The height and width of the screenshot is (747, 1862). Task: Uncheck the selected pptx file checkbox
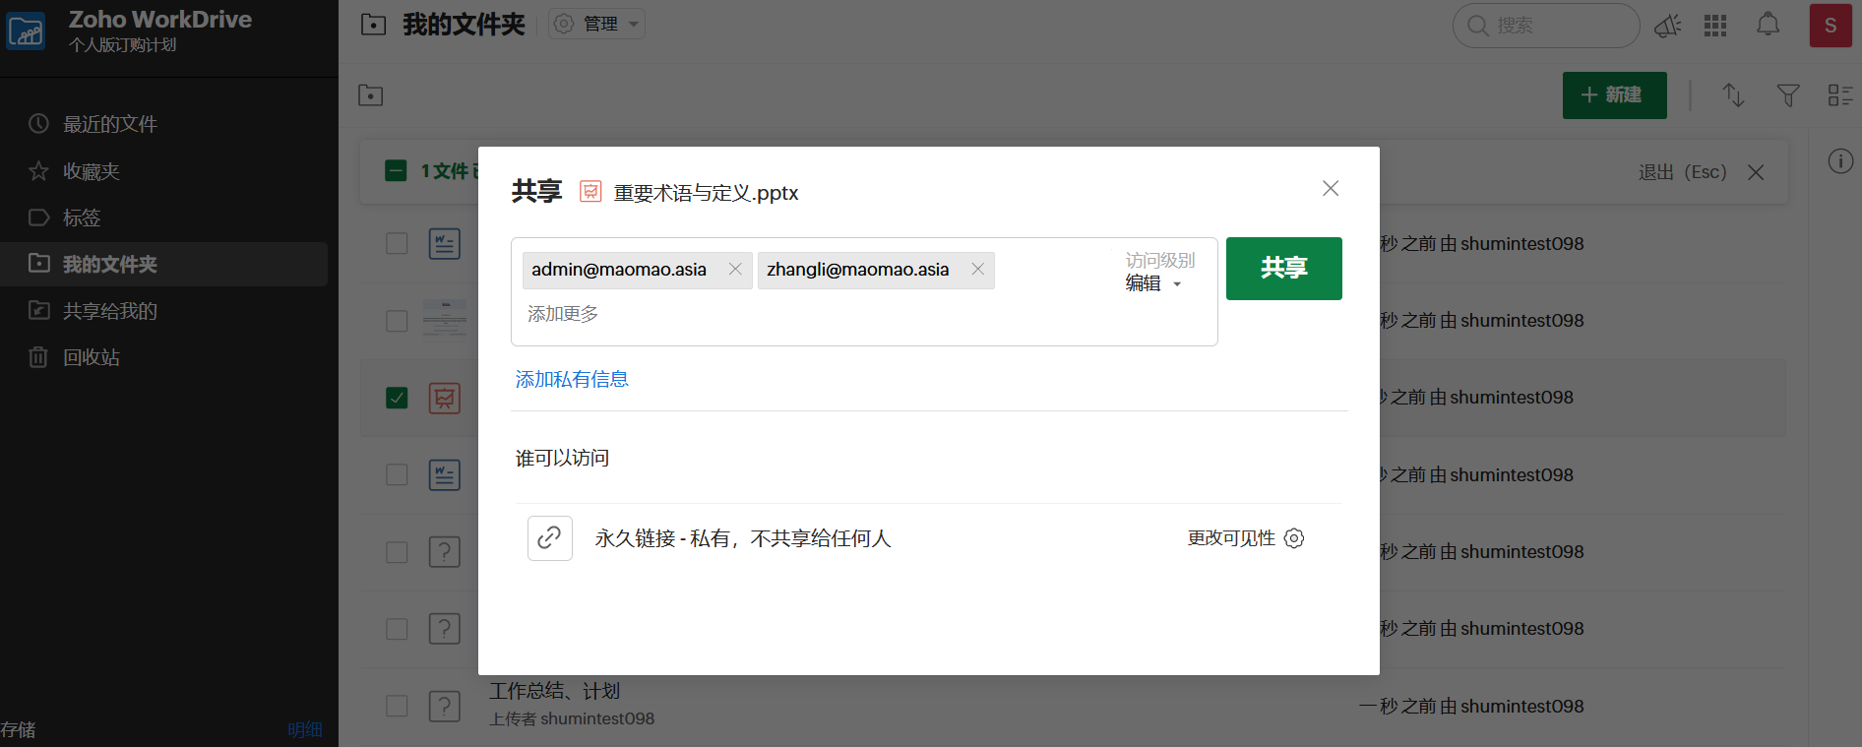point(397,398)
